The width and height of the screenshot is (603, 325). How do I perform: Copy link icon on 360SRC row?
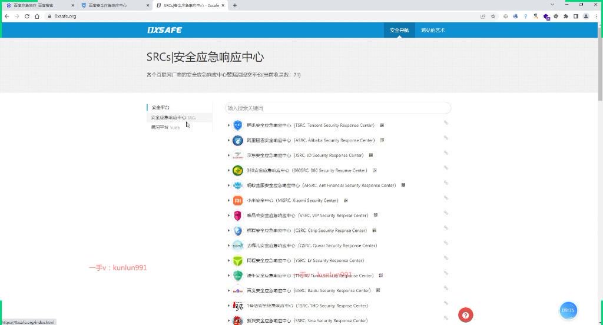click(446, 168)
